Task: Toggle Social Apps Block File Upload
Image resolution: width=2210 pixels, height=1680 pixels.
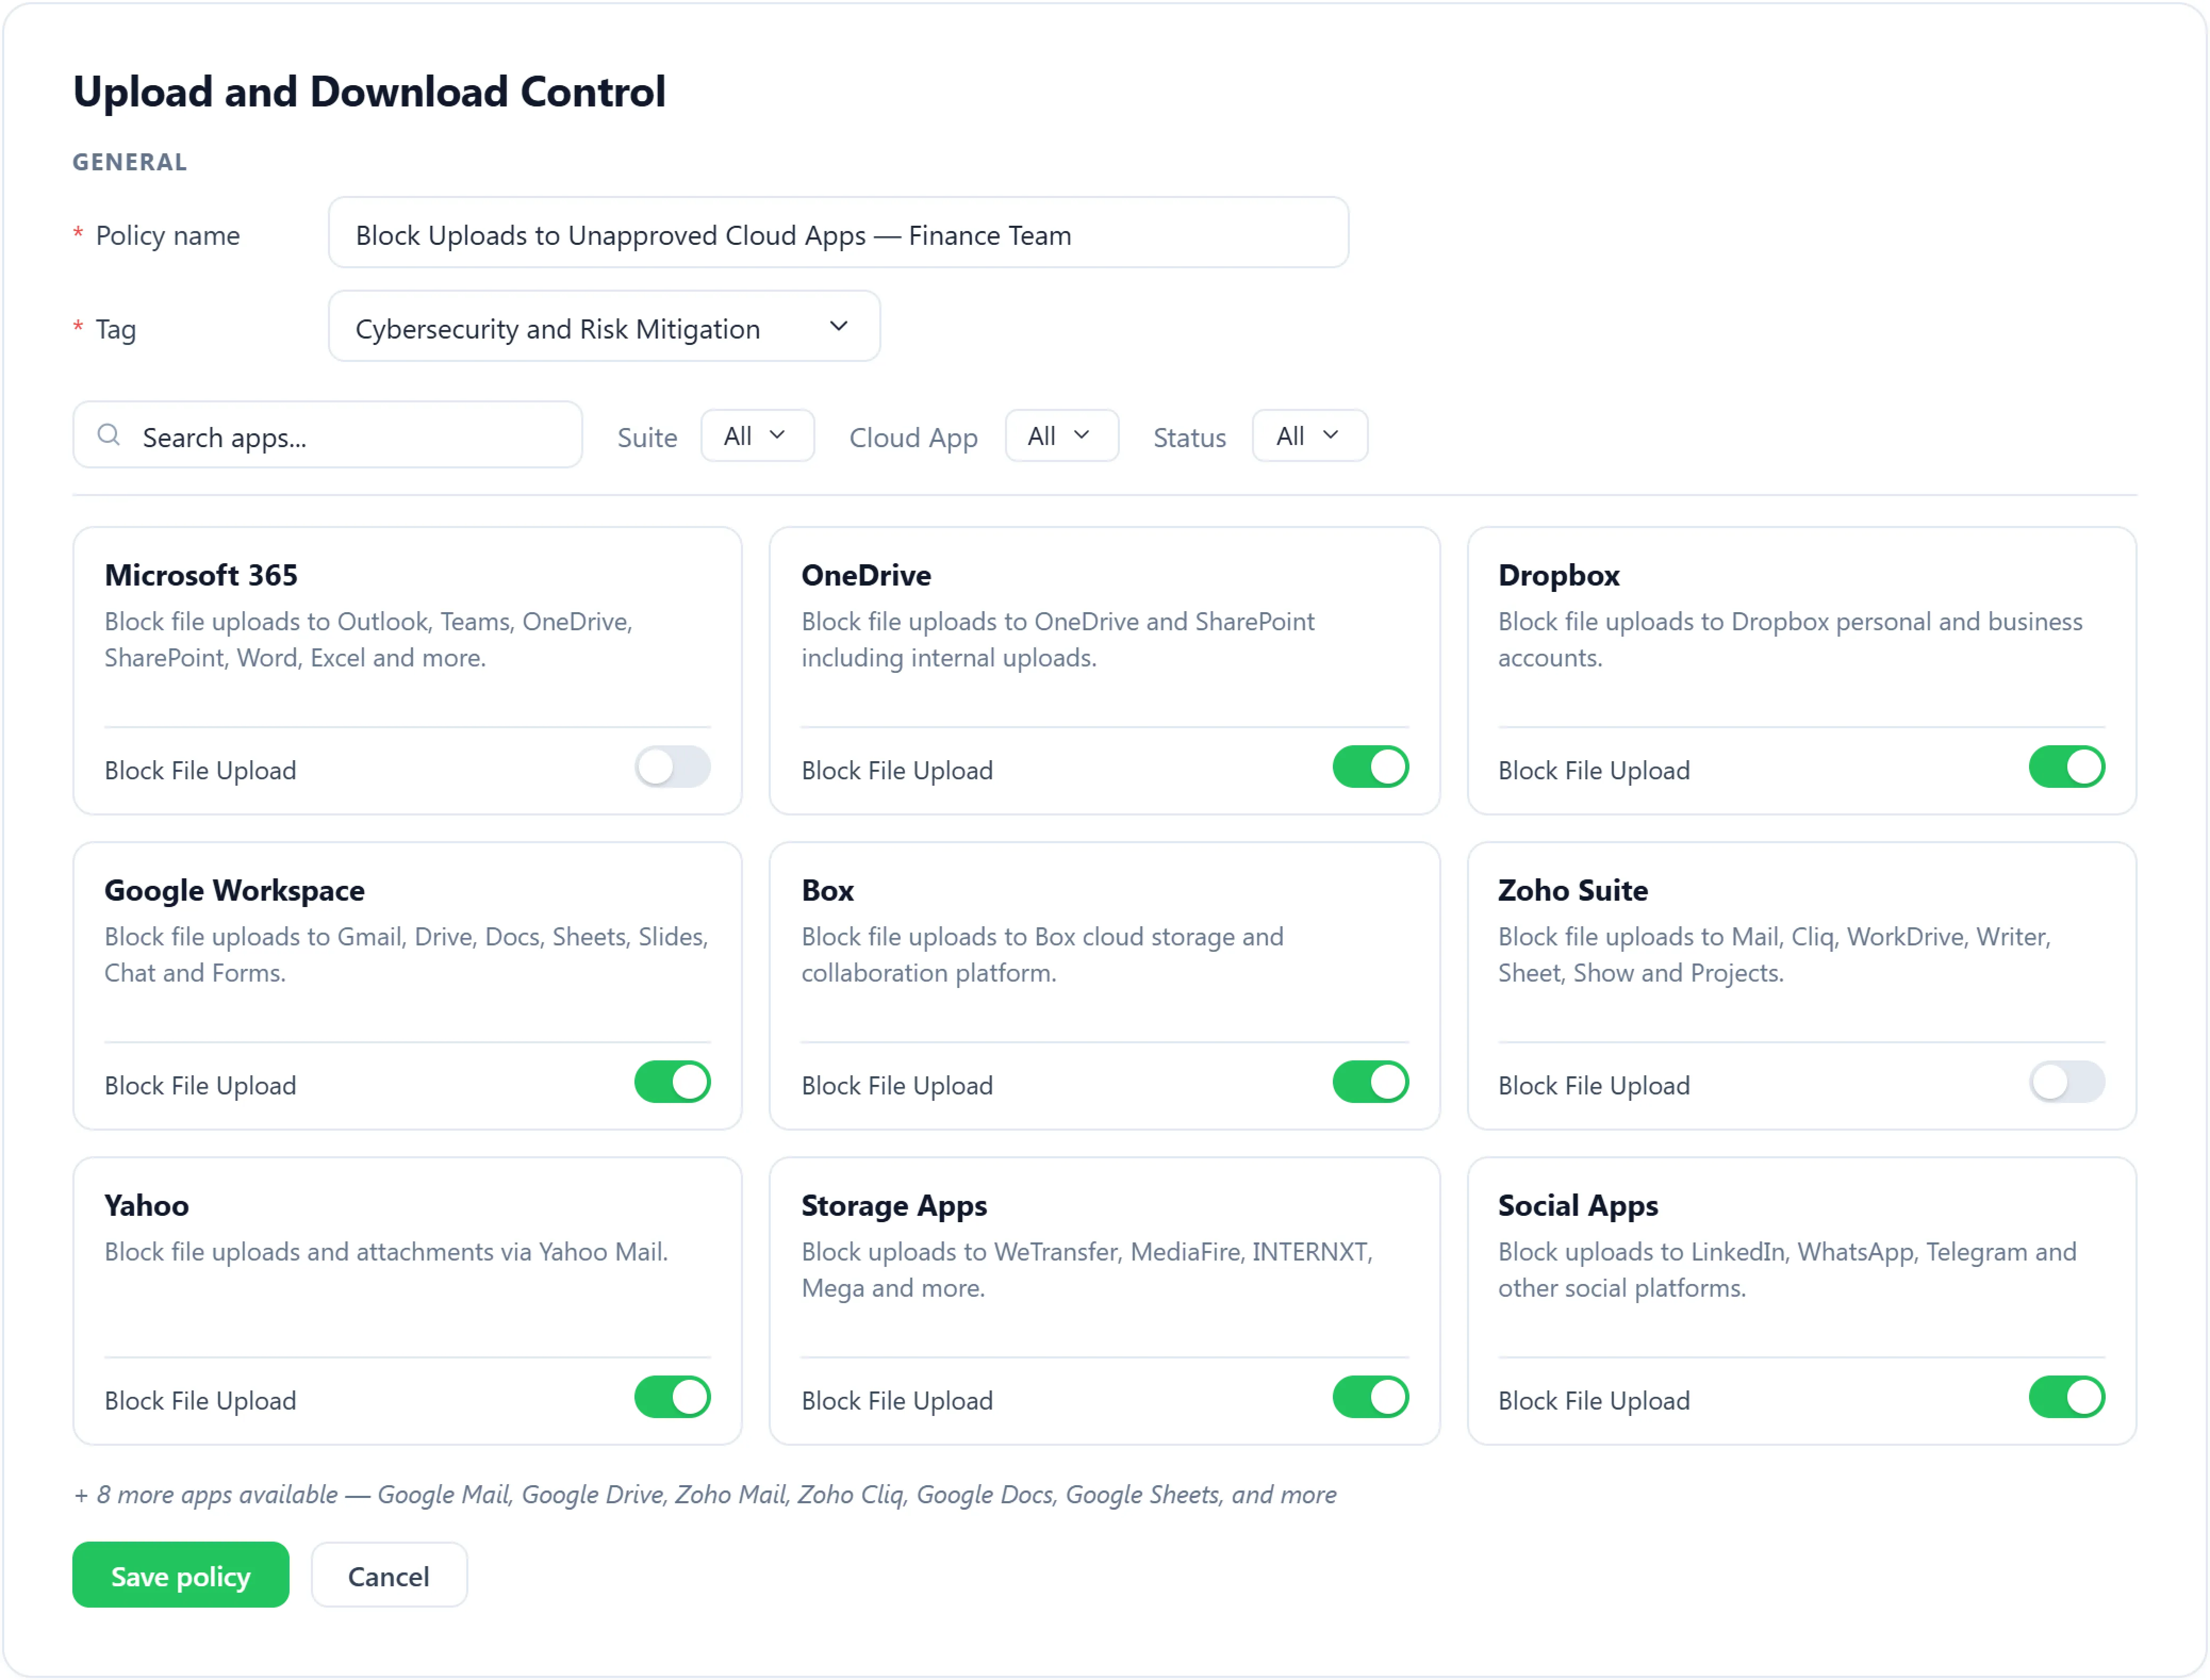Action: (x=2066, y=1397)
